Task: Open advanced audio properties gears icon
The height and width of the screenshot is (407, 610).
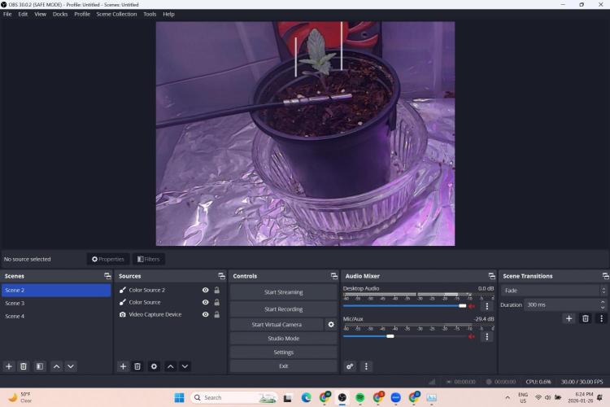Action: click(351, 366)
